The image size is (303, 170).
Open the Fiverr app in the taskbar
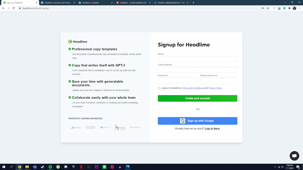(x=104, y=167)
